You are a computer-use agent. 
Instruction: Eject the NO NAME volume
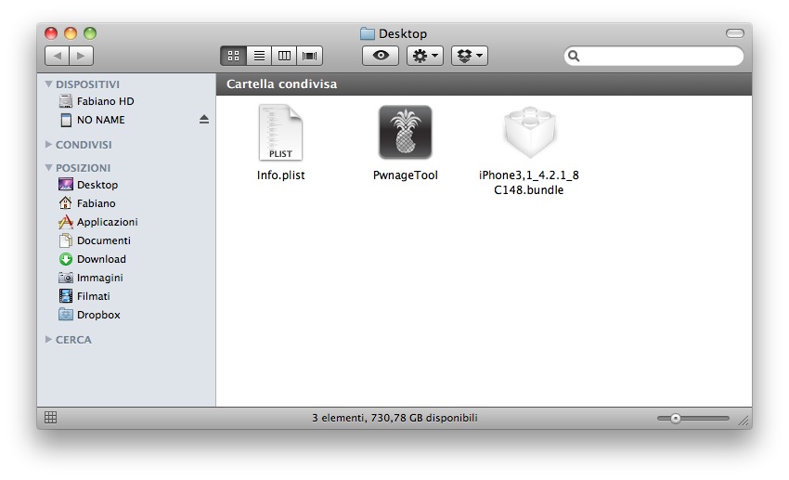point(204,120)
